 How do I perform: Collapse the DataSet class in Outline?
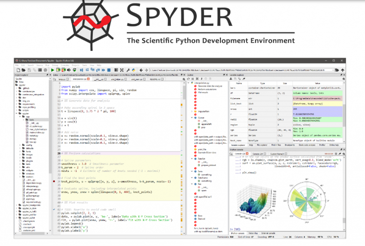tap(191, 158)
